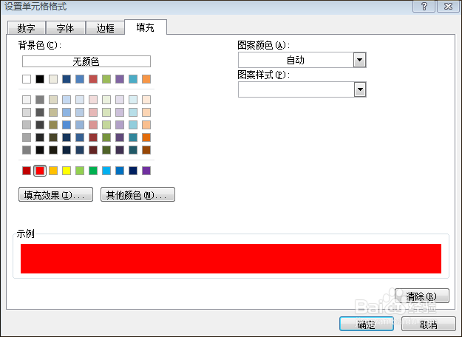462x337 pixels.
Task: Choose lightest gray tint in white column
Action: tap(27, 100)
